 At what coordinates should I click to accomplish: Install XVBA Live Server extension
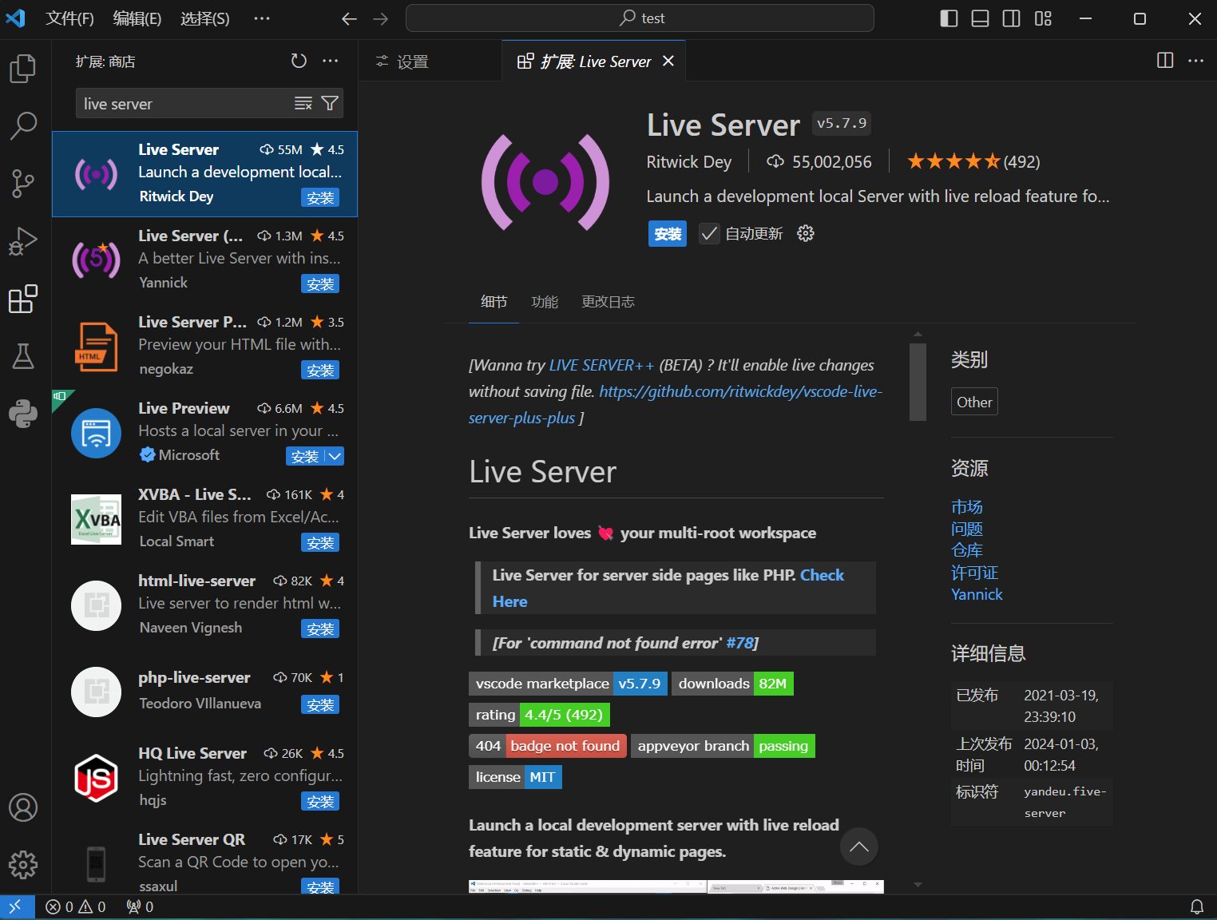pos(320,542)
